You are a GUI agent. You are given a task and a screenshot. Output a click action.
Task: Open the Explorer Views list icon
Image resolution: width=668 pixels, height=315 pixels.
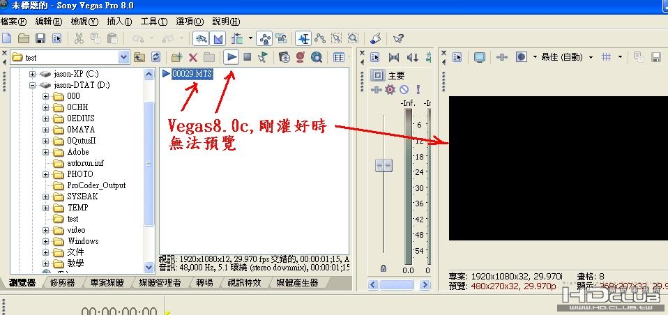pyautogui.click(x=339, y=57)
